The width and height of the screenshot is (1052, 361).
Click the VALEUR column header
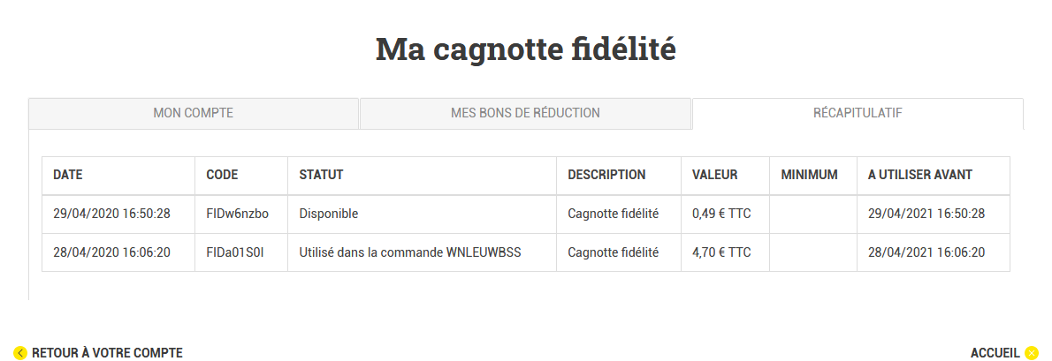714,175
